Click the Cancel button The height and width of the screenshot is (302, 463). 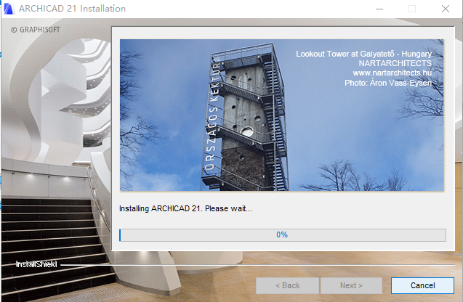coord(422,285)
